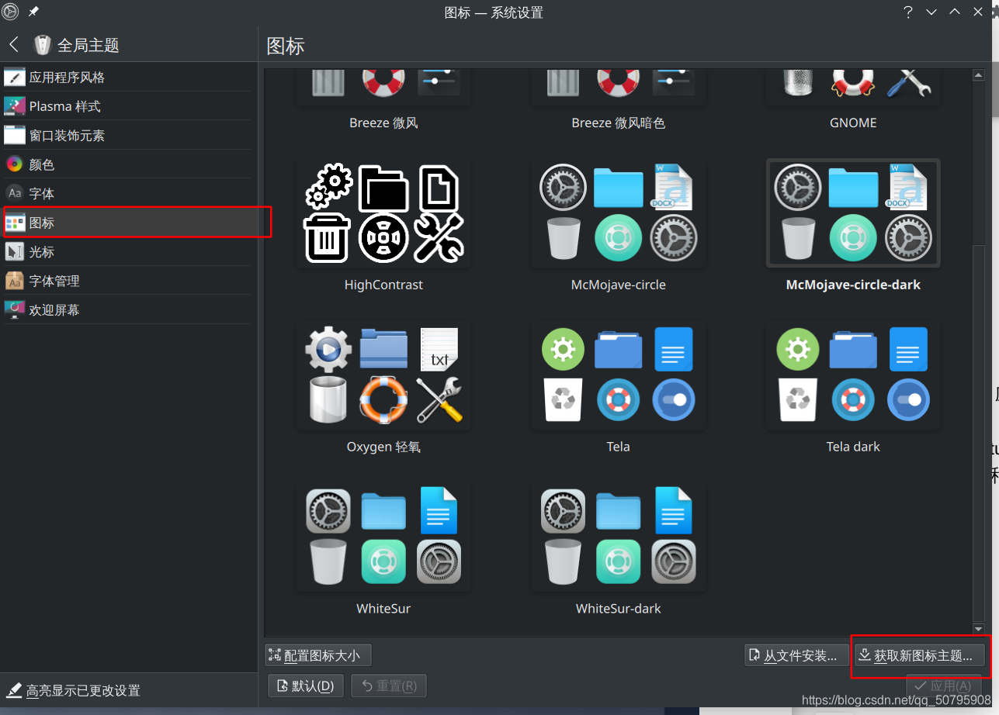Screen dimensions: 999x715
Task: Select 图标 in the sidebar
Action: (x=128, y=223)
